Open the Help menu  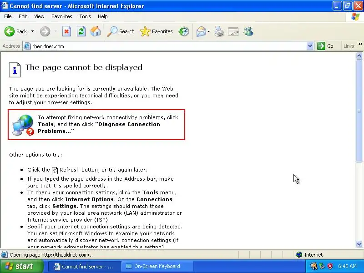point(103,16)
